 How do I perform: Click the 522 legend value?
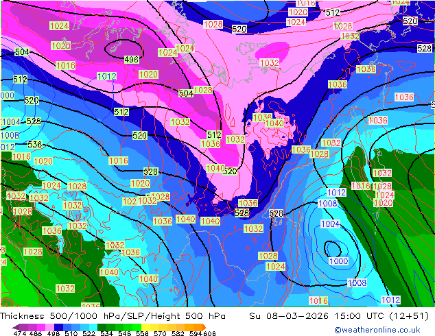point(89,333)
